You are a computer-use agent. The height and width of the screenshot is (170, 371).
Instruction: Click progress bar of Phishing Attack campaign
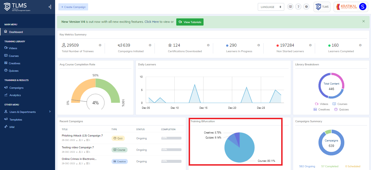(171, 138)
